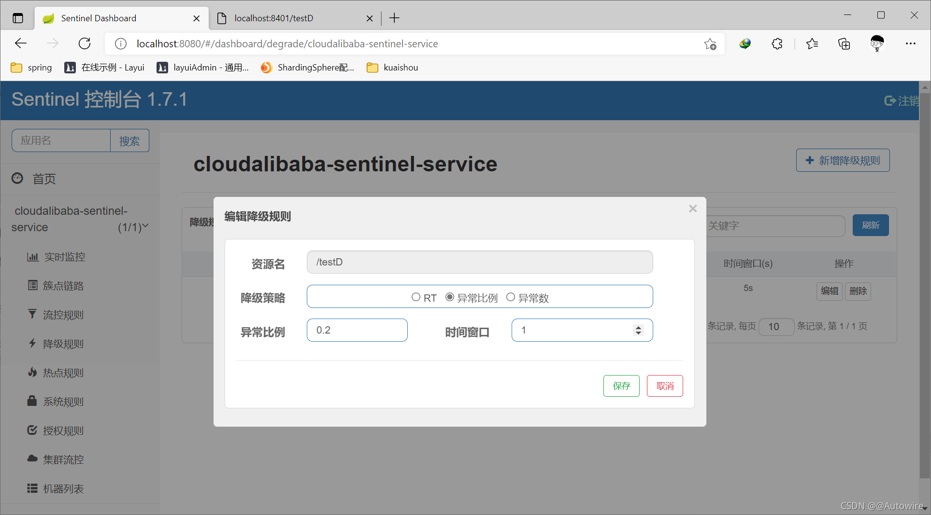Click the records-per-page field showing 10
Screen dimensions: 931x515
[776, 327]
